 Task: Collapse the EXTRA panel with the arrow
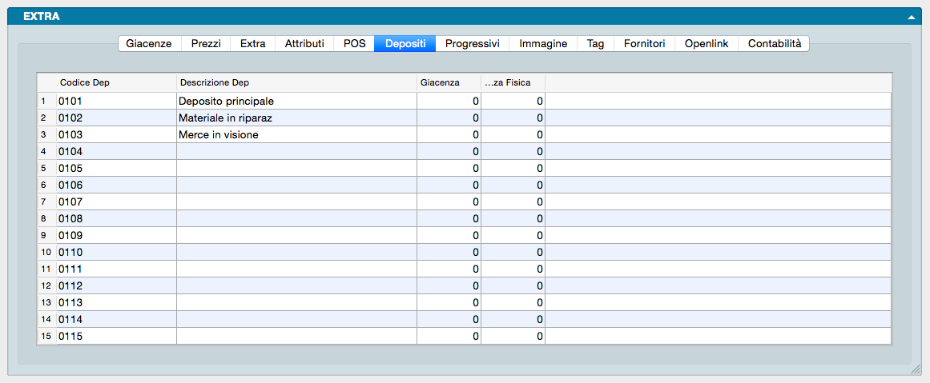pos(911,17)
